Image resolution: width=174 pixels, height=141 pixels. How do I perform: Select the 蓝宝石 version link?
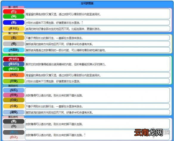(14, 64)
